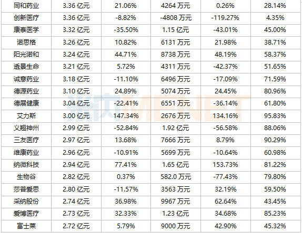
Task: Select 康泰医学 revenue cell 3.32 亿元
Action: (x=76, y=30)
